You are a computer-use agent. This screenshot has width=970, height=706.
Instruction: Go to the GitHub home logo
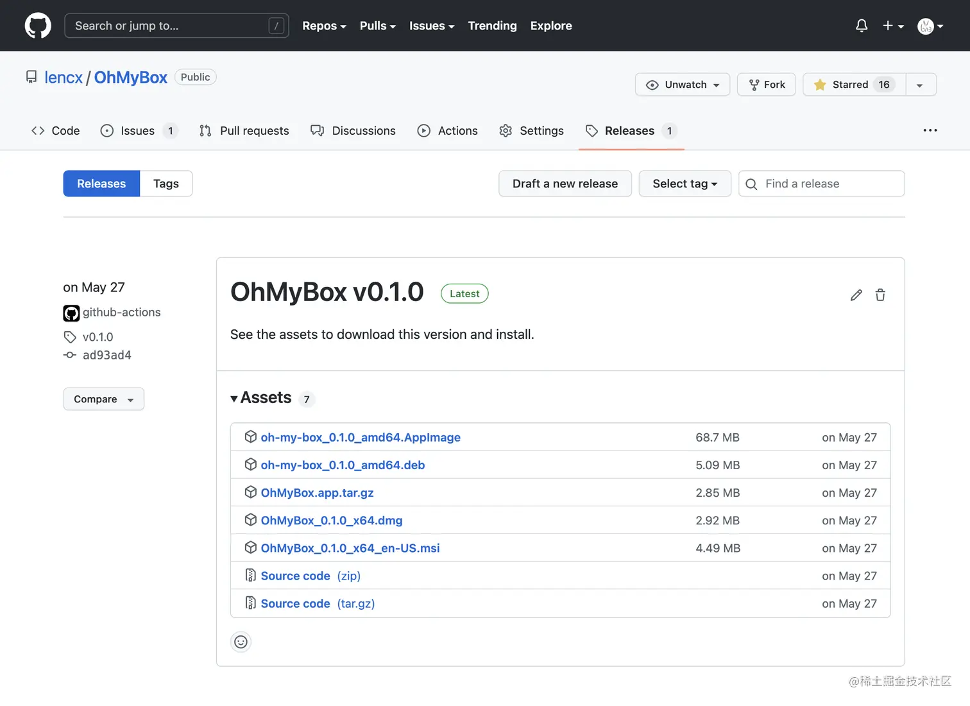(38, 26)
